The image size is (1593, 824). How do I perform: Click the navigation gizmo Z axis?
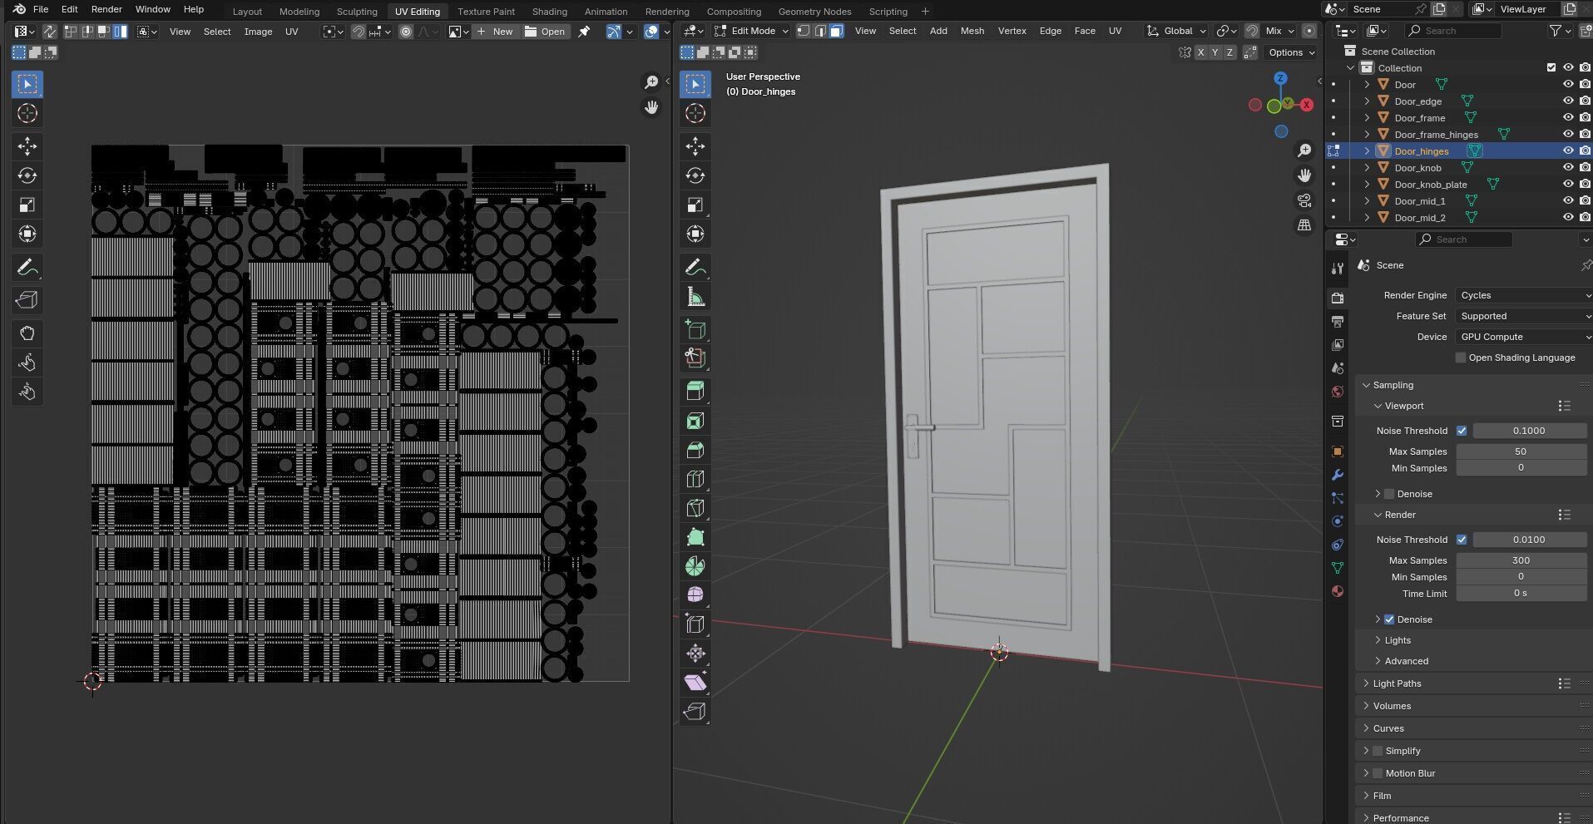[1280, 78]
